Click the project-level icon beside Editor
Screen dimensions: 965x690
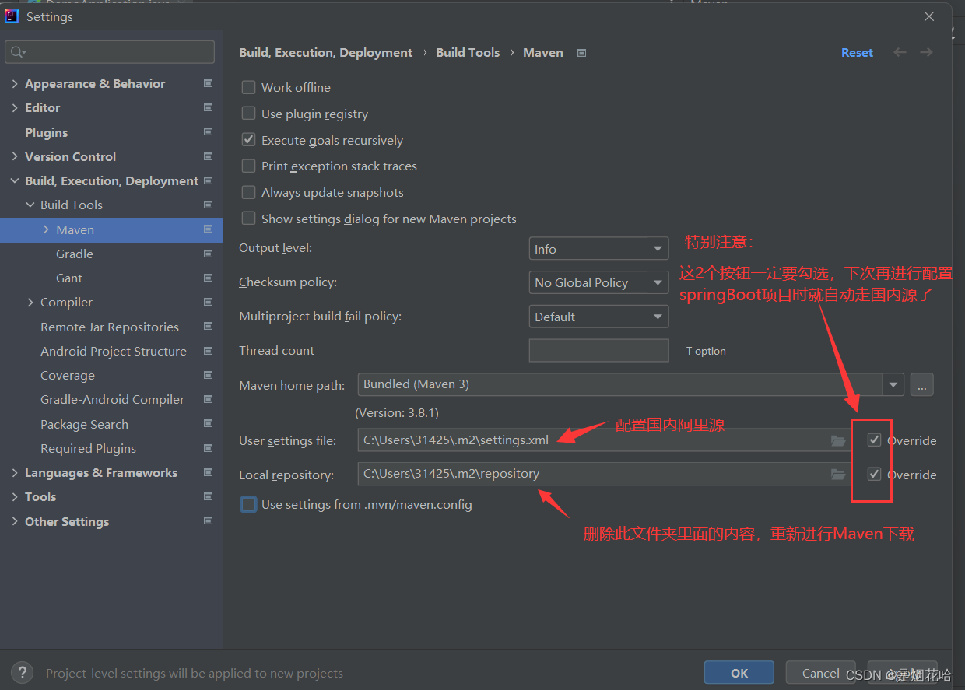click(208, 107)
